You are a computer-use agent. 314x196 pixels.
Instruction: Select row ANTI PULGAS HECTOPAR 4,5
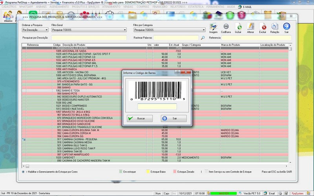(155, 60)
